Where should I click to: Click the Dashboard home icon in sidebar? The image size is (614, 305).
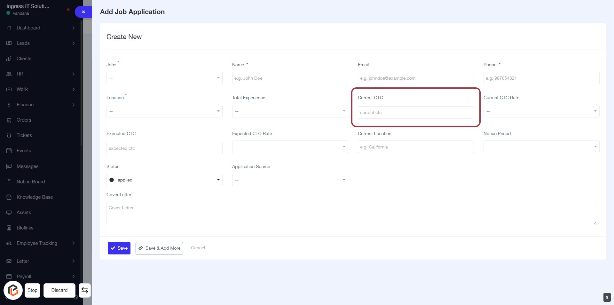point(9,28)
